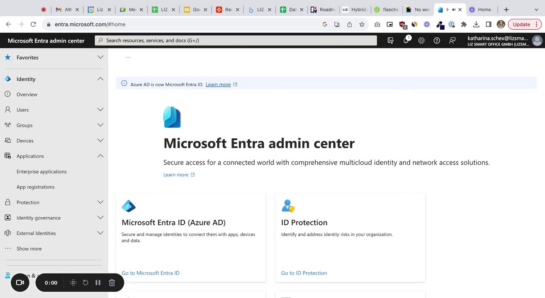Toggle Chrome side panel icon
The width and height of the screenshot is (545, 298).
click(x=489, y=24)
